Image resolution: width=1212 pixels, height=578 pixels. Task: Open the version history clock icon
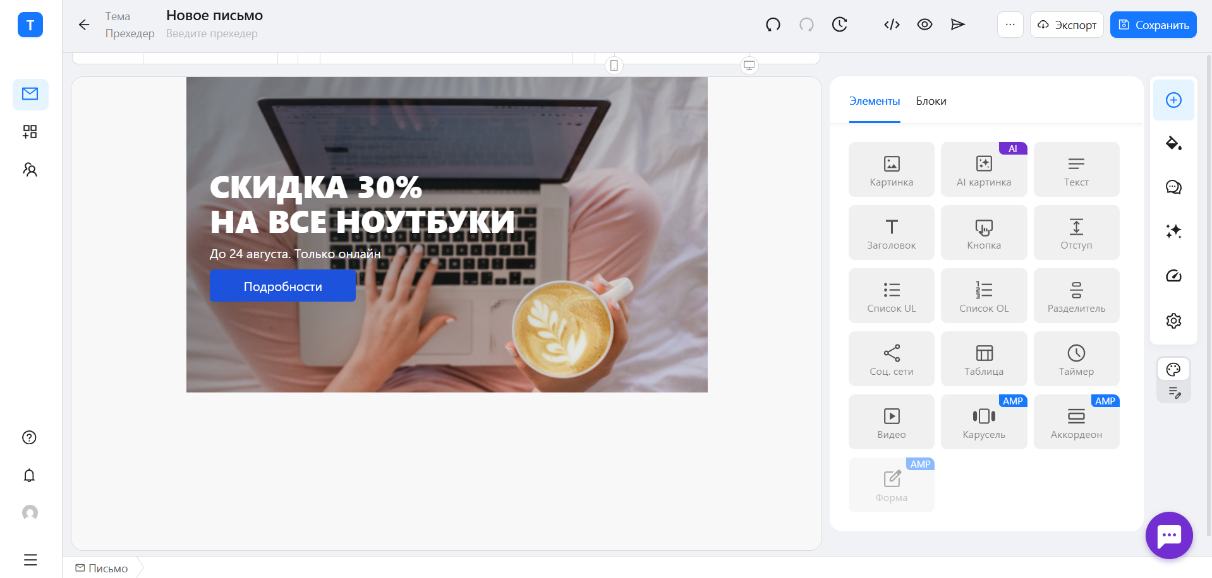pyautogui.click(x=839, y=25)
